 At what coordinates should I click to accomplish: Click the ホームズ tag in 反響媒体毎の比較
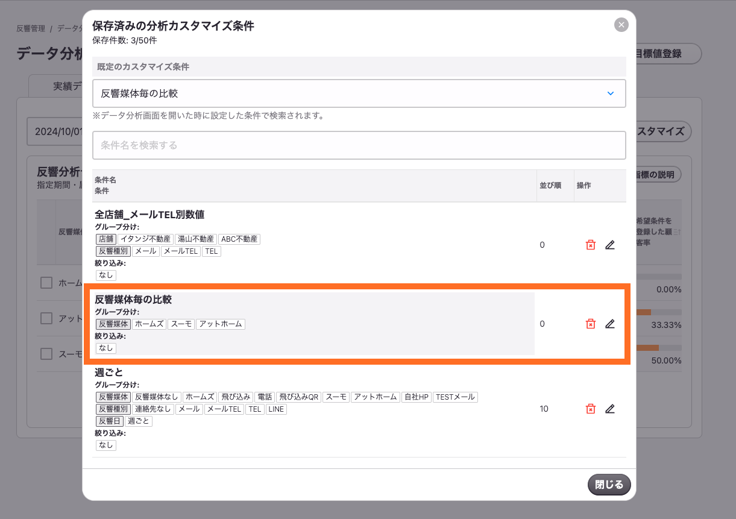click(149, 324)
